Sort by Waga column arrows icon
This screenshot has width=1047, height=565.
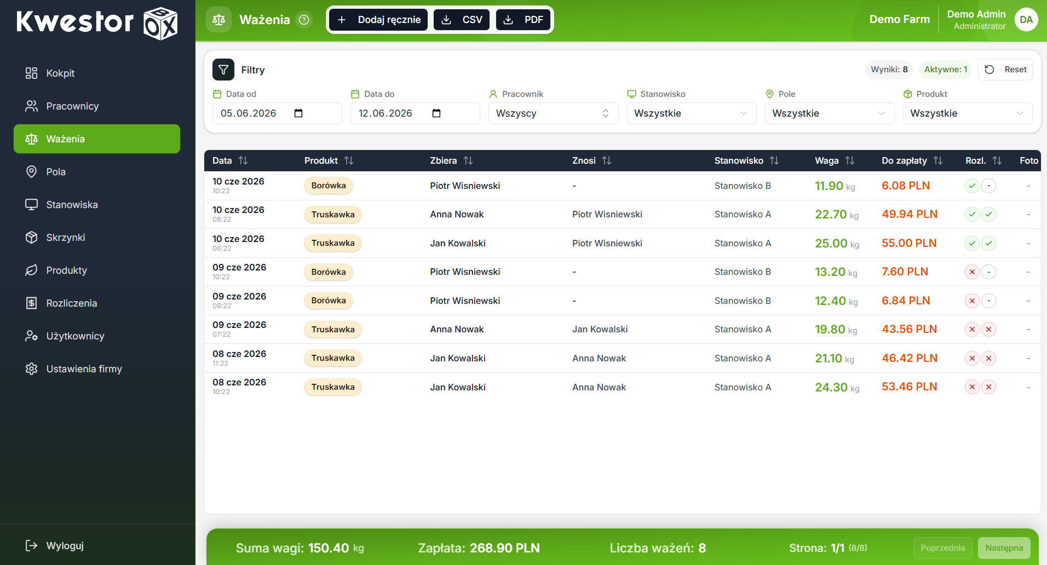click(x=850, y=160)
